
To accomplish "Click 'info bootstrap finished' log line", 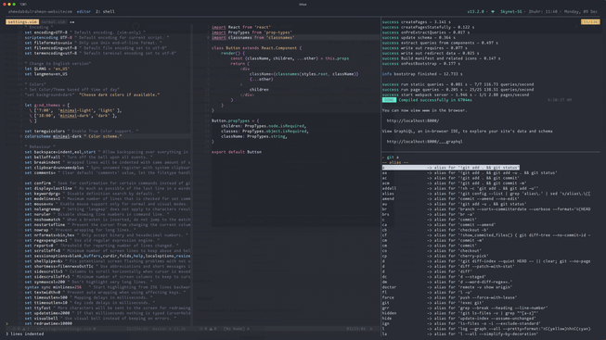I will [x=422, y=74].
